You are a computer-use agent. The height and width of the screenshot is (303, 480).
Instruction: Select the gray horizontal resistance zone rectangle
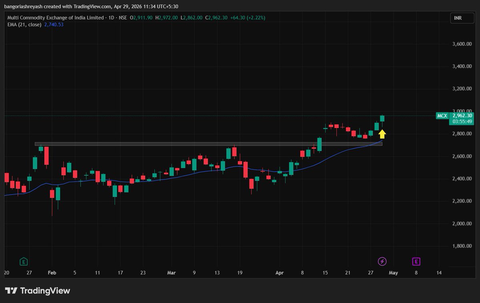208,144
